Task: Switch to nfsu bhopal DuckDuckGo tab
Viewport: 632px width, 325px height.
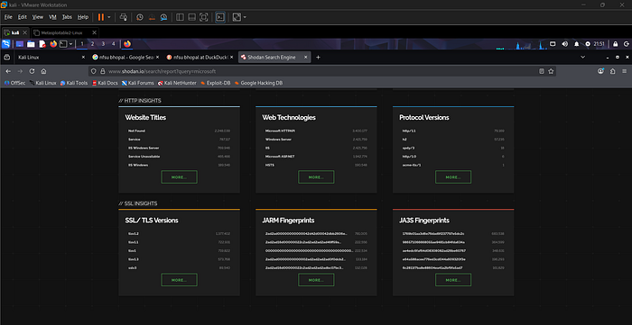Action: pos(200,58)
